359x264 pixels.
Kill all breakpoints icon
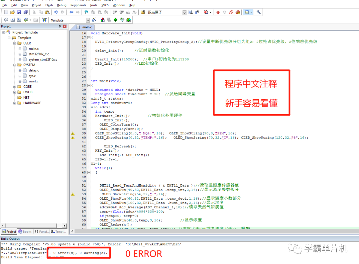coord(238,12)
